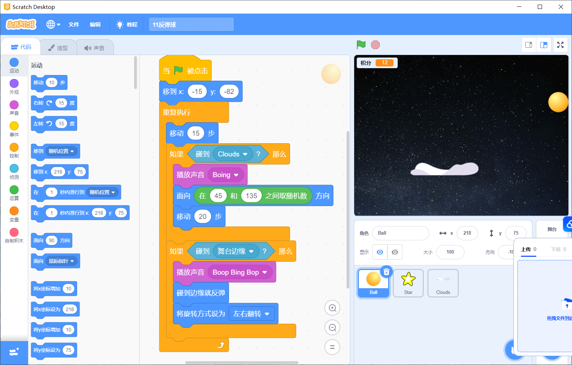Select 声音 purple block category

pyautogui.click(x=14, y=108)
